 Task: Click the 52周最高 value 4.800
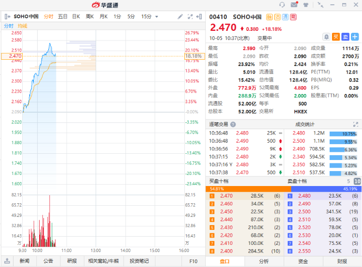coord(300,88)
